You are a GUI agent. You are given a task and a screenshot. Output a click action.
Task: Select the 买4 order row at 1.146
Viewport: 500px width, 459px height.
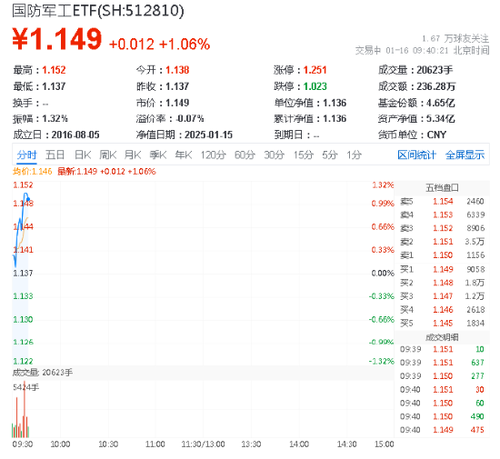(x=442, y=310)
